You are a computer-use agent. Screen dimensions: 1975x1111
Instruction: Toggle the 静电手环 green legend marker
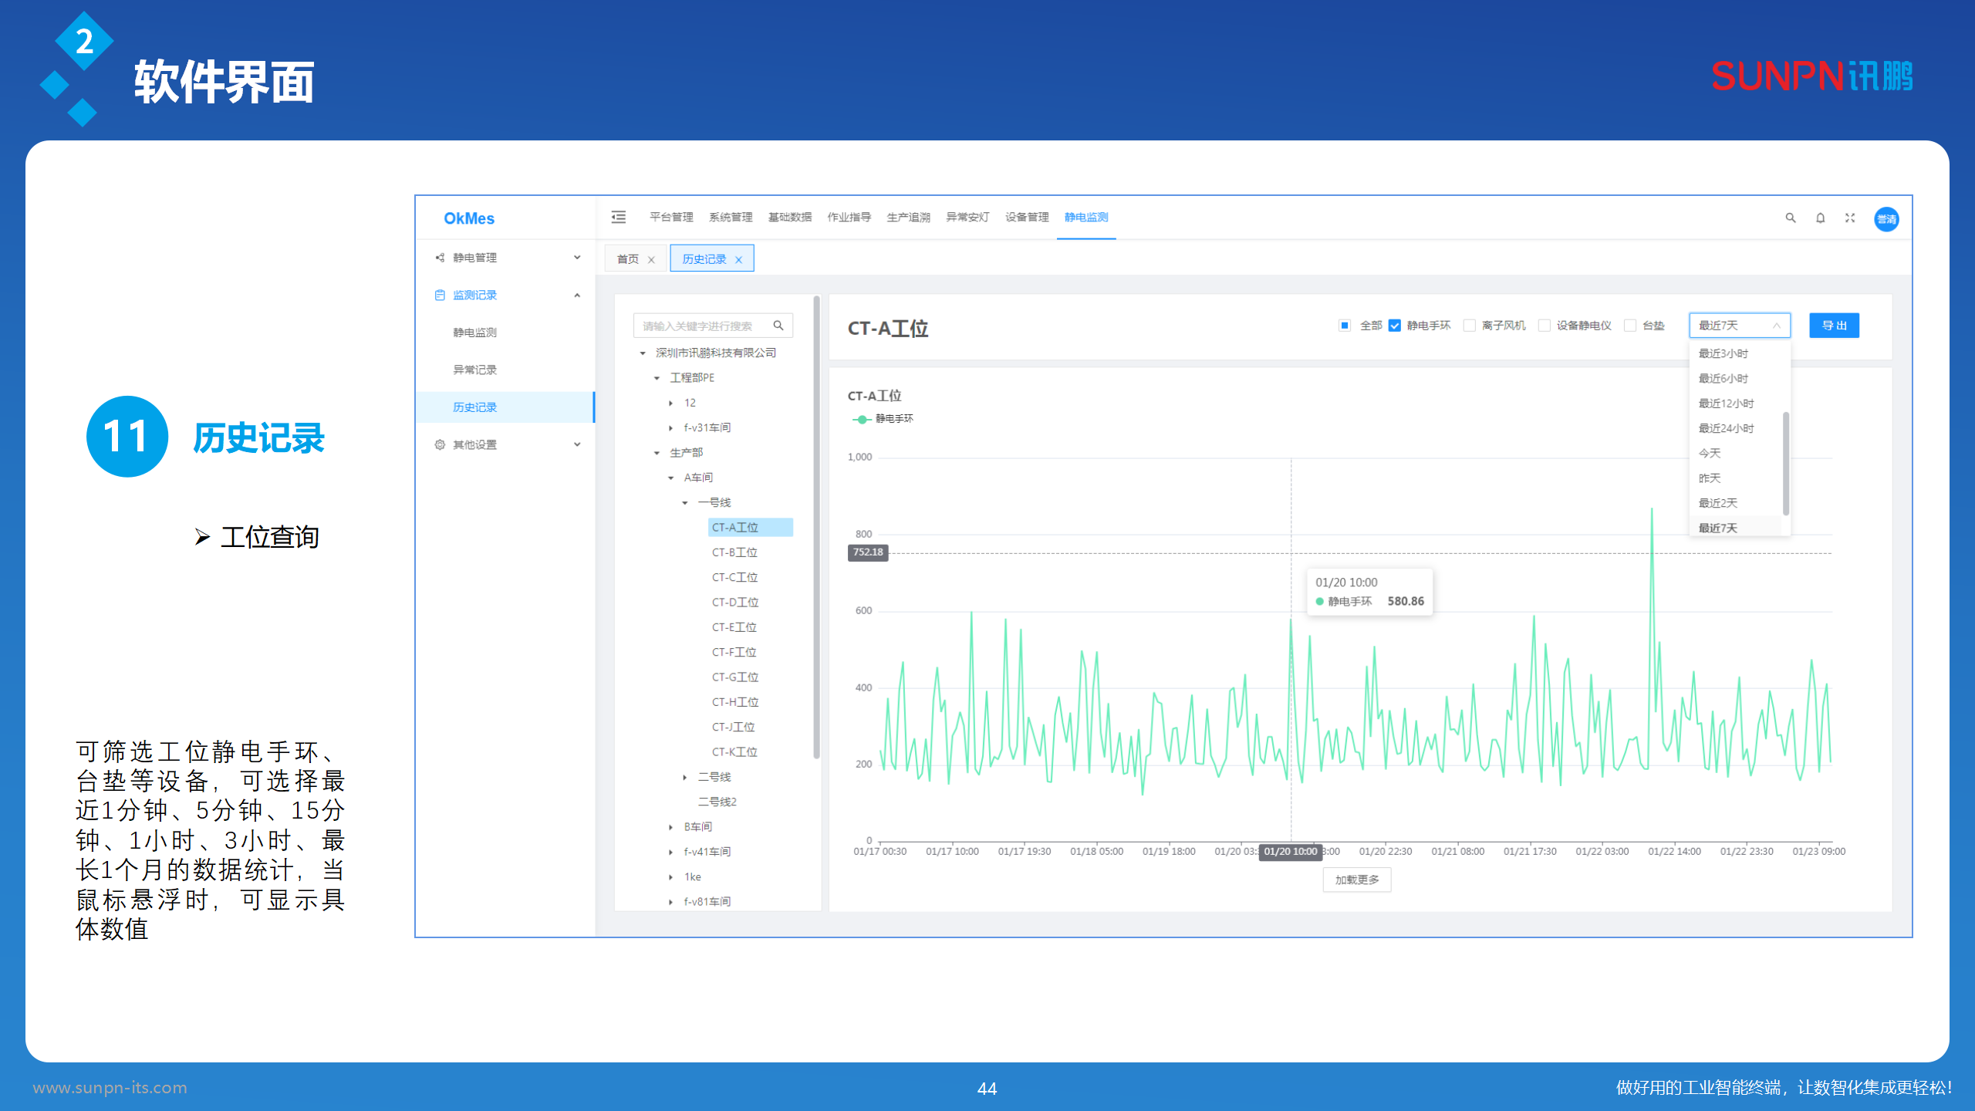tap(862, 419)
